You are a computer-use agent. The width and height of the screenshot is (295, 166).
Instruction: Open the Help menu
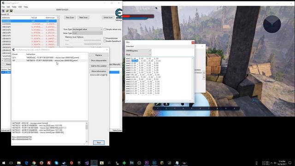pyautogui.click(x=26, y=7)
